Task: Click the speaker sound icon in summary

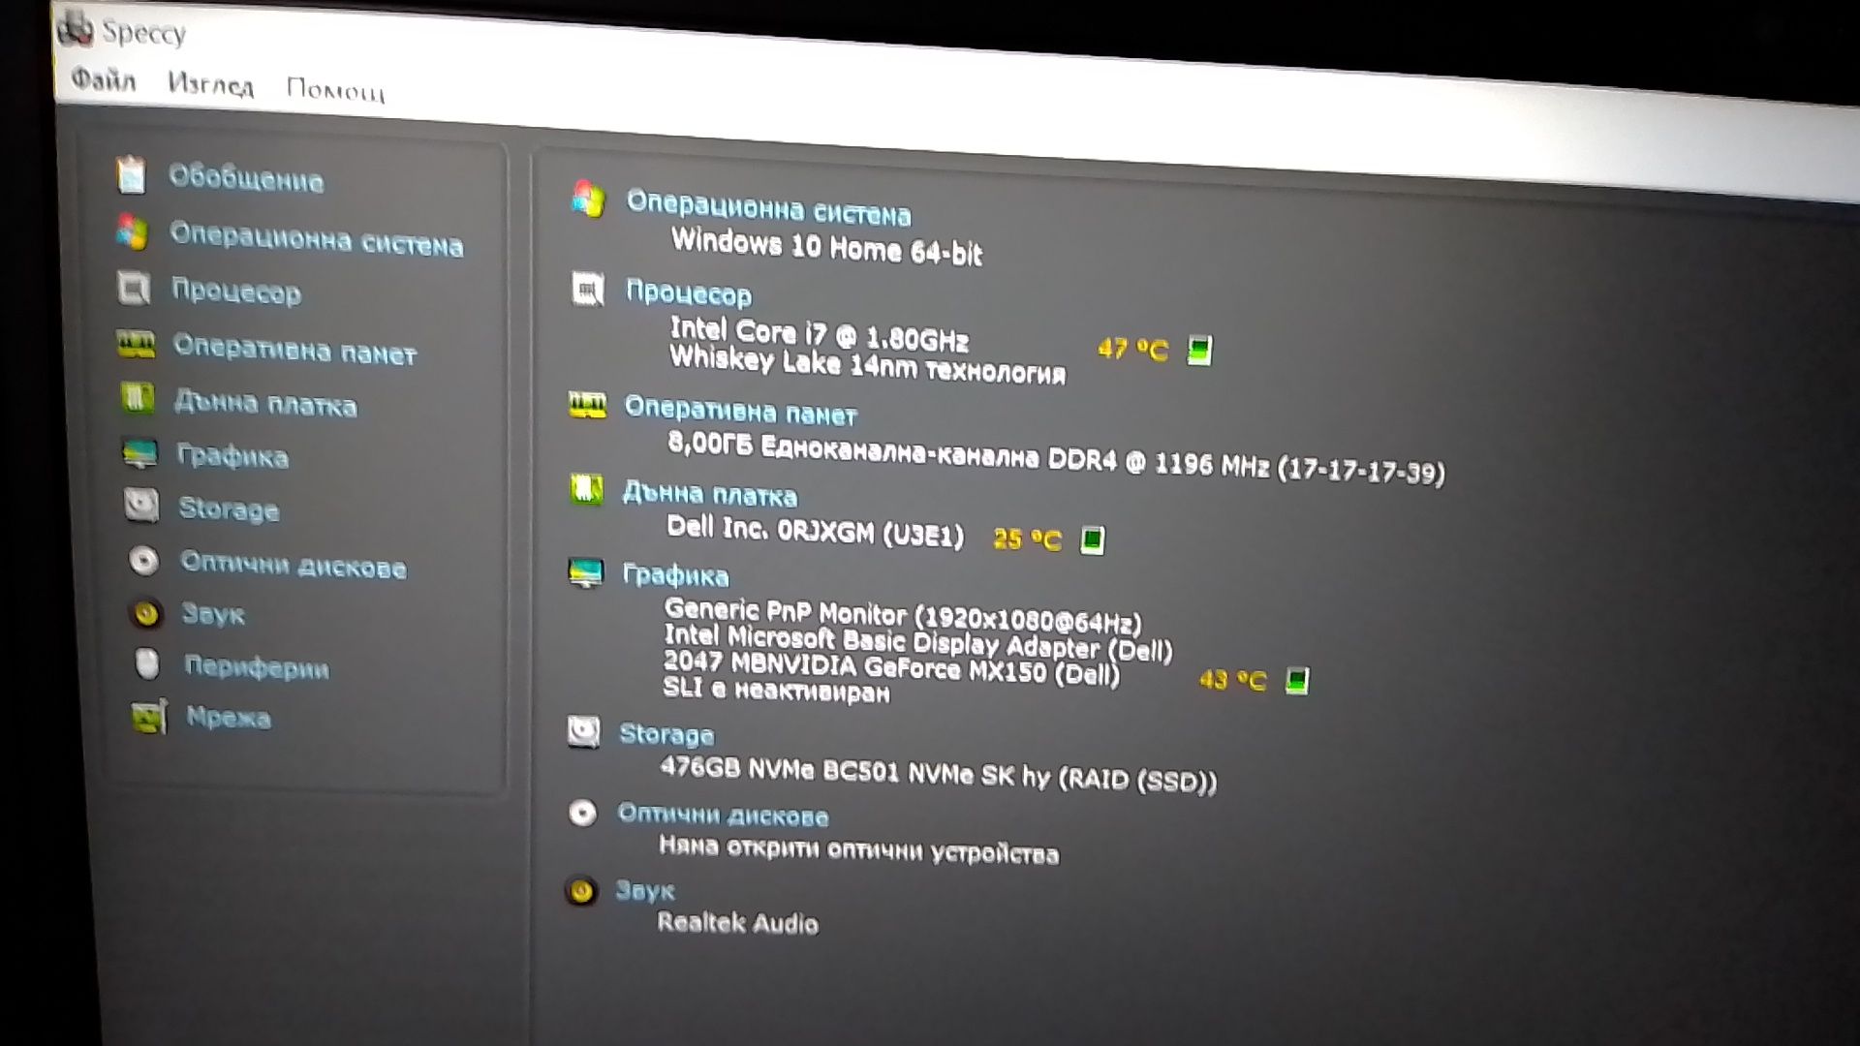Action: (581, 890)
